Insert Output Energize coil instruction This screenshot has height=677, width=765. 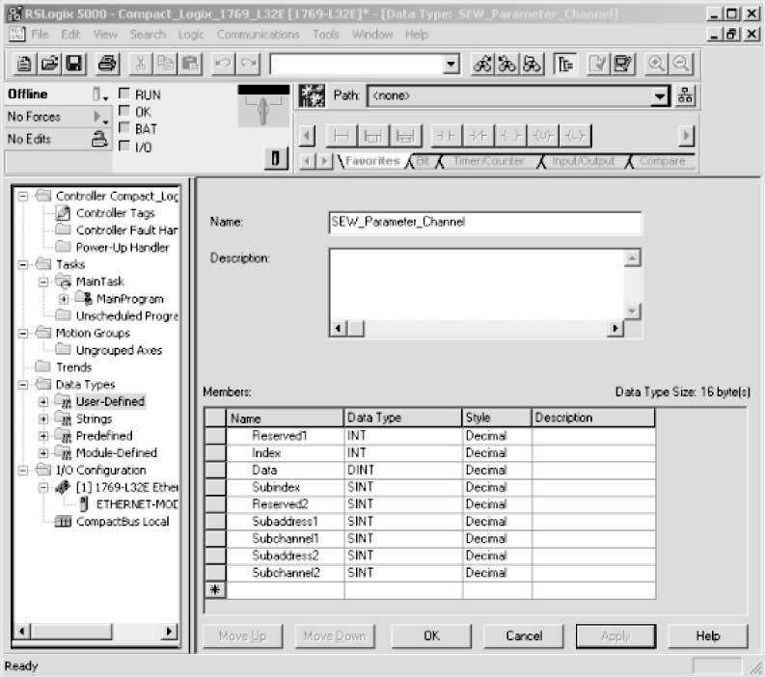pyautogui.click(x=510, y=136)
